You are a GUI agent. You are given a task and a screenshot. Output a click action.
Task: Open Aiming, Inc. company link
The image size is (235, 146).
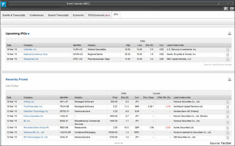click(x=29, y=102)
